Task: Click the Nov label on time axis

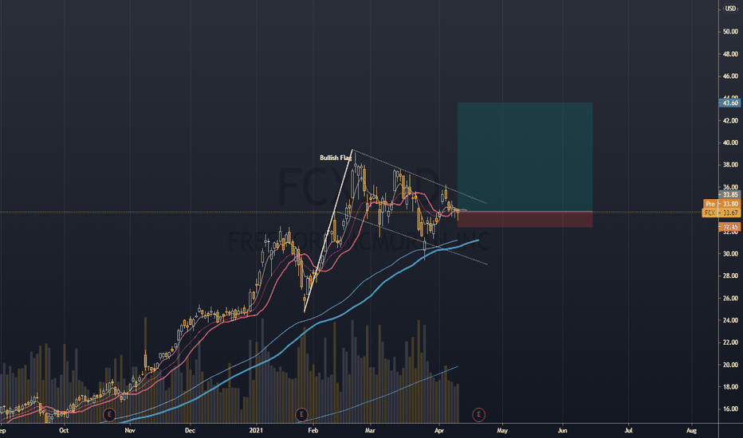Action: 130,430
